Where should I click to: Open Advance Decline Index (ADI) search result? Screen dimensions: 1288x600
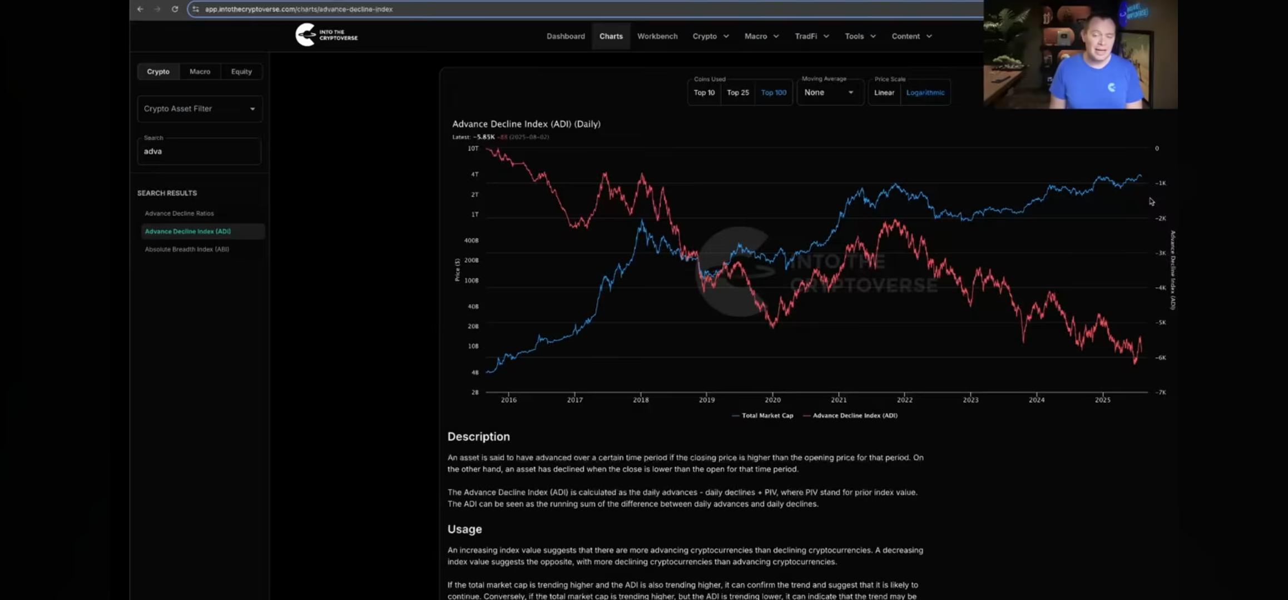[x=203, y=231]
